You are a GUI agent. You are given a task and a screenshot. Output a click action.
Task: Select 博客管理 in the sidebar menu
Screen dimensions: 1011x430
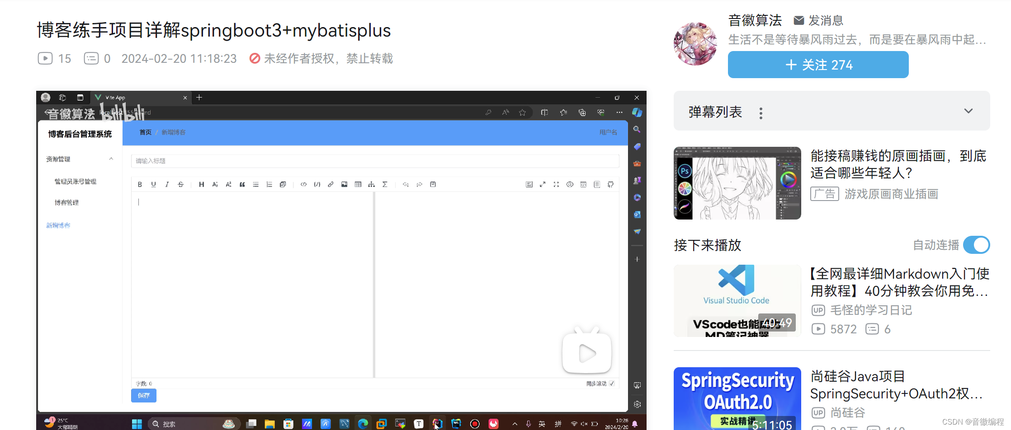tap(66, 202)
